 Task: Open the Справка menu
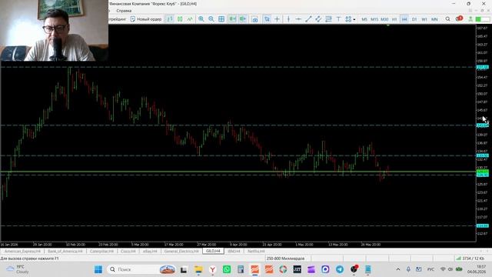(124, 11)
